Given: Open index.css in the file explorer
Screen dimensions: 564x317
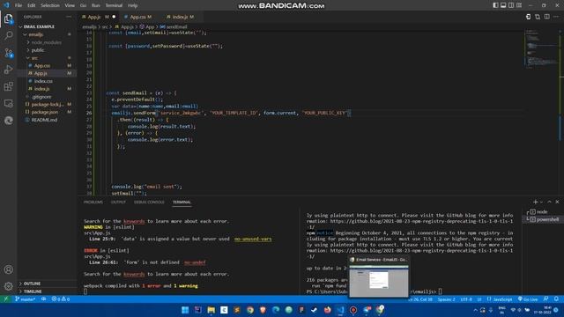Looking at the screenshot, I should coord(47,81).
